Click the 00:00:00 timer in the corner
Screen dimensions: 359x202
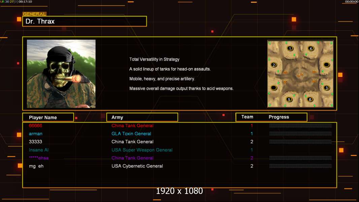pyautogui.click(x=352, y=2)
